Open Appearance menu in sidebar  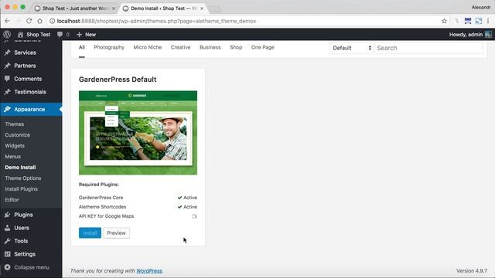tap(31, 110)
